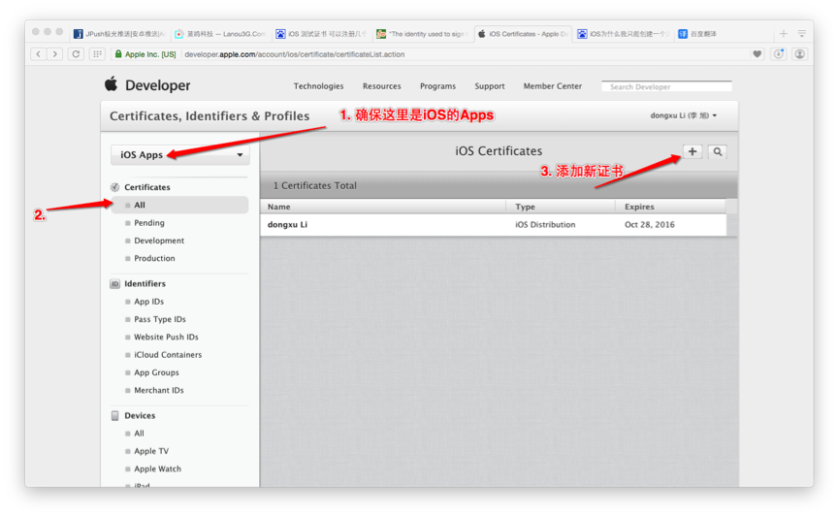Viewport: 839px width, 517px height.
Task: Open a new tab with plus icon
Action: click(x=784, y=34)
